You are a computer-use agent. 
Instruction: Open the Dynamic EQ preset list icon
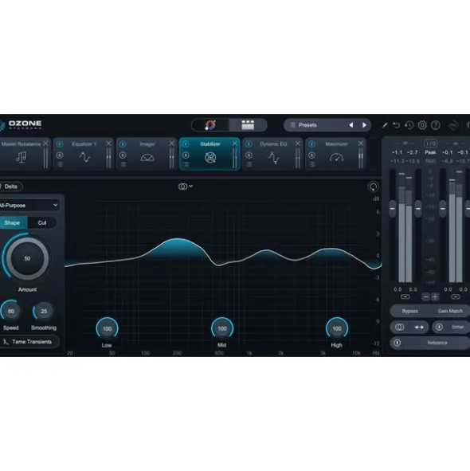(x=249, y=164)
